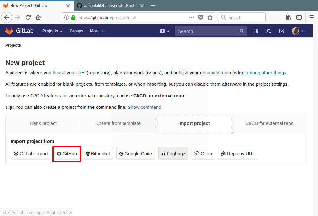318x216 pixels.
Task: Go to the browser Home page
Action: 38,17
